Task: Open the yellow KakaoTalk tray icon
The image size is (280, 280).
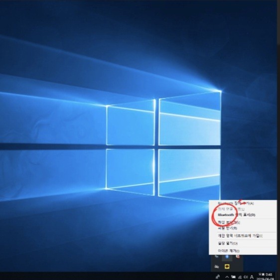Action: 227,267
